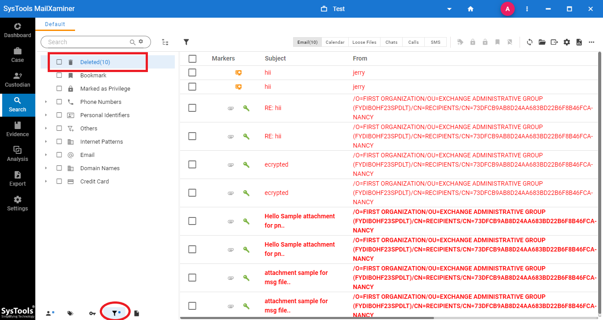603x320 pixels.
Task: Open the vertical dots menu in the title bar
Action: [x=527, y=9]
